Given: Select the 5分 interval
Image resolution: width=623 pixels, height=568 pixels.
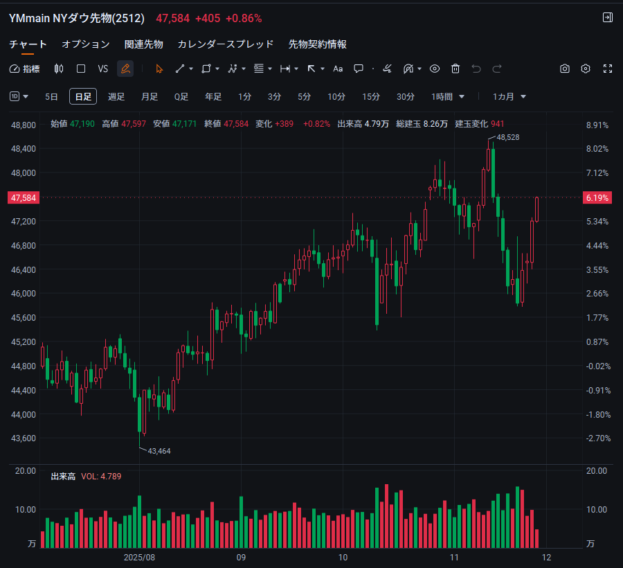Looking at the screenshot, I should point(304,96).
